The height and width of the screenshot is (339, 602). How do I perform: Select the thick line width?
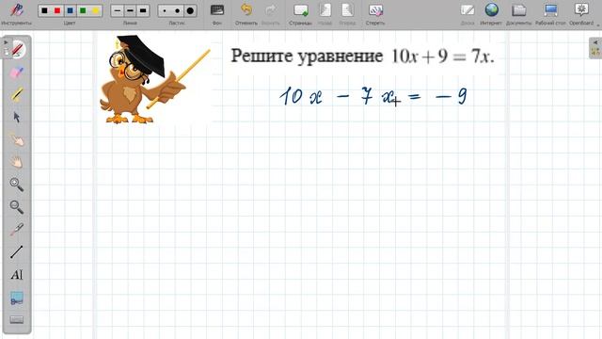(x=143, y=10)
